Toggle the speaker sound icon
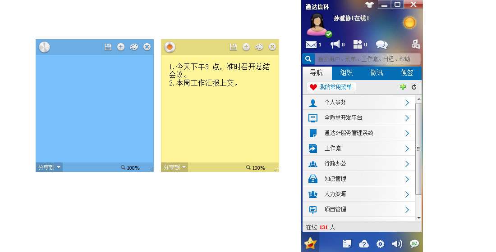Image resolution: width=496 pixels, height=252 pixels. click(x=396, y=244)
